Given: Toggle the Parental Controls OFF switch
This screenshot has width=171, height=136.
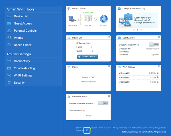Looking at the screenshot, I should point(103,103).
